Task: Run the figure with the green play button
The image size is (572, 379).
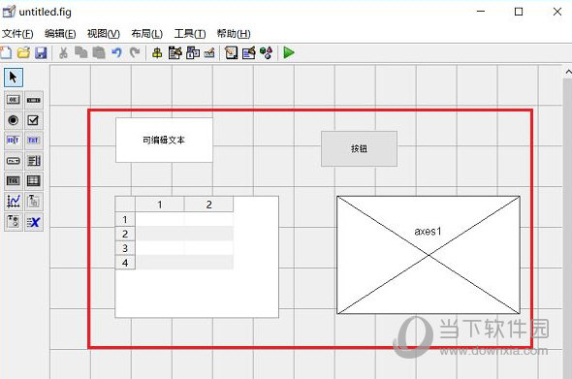Action: (289, 53)
